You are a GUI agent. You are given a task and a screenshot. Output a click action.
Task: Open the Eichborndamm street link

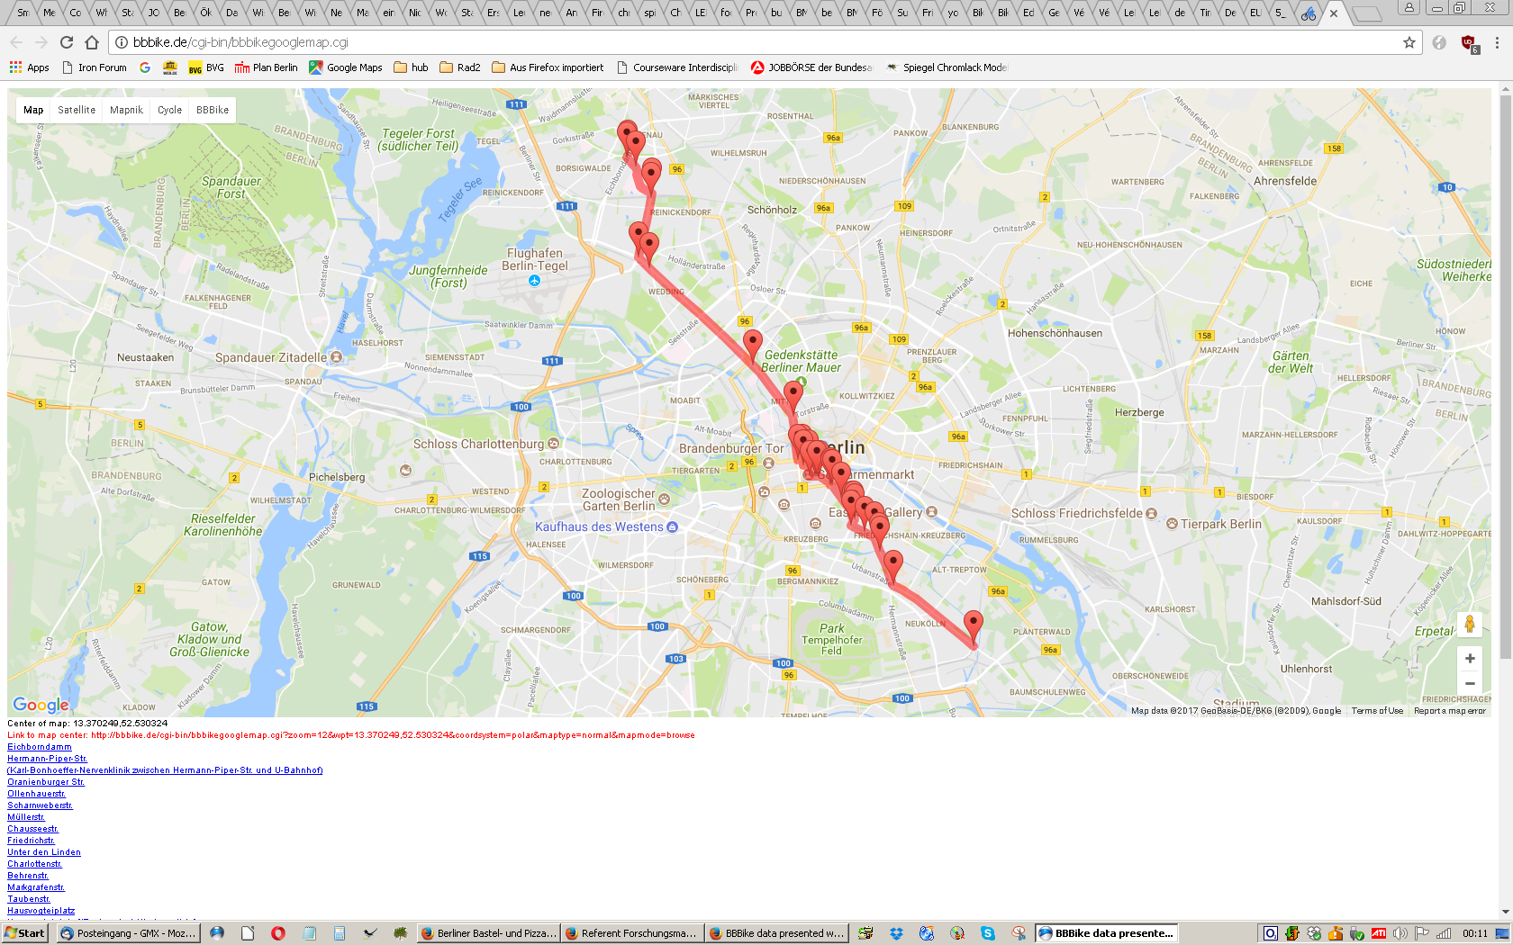coord(40,747)
